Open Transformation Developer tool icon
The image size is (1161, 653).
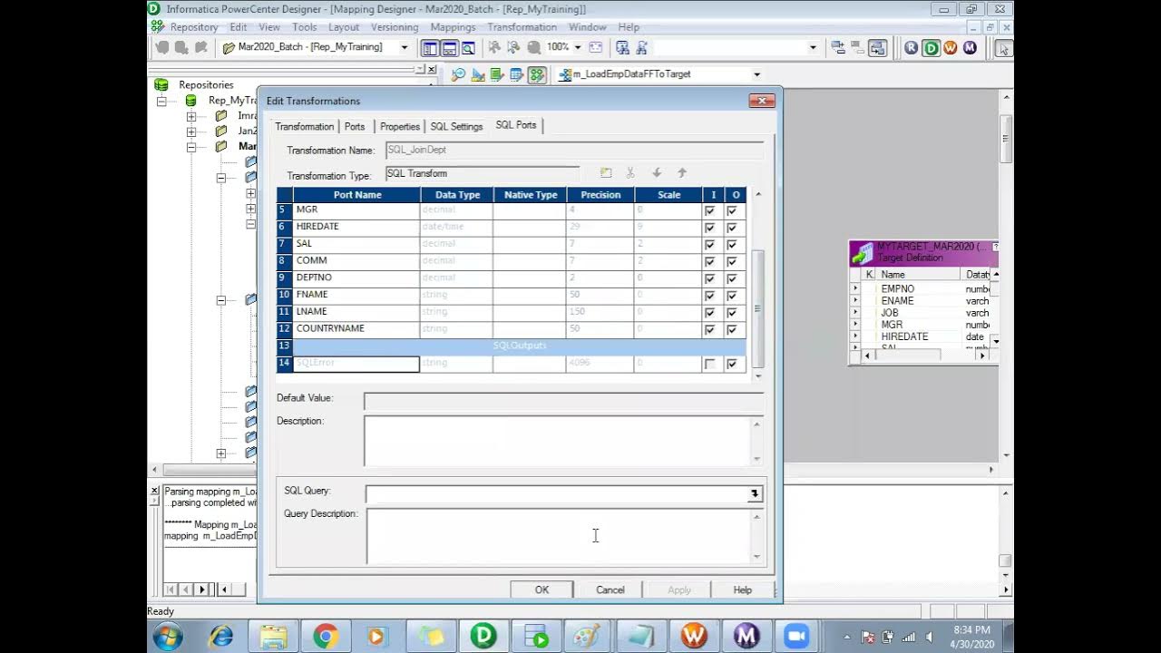pos(497,74)
